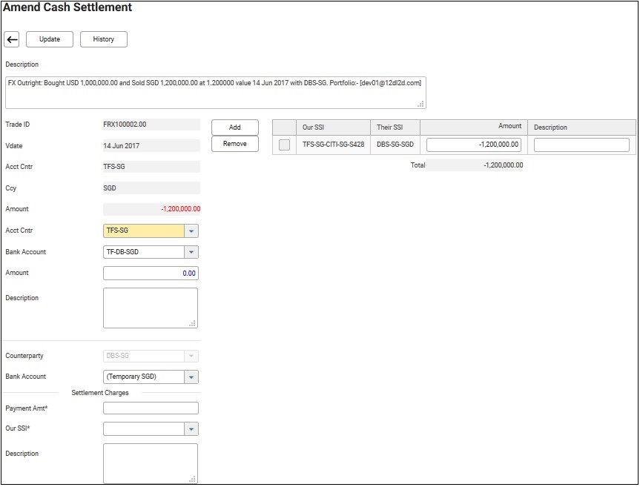Click the Description box below Amount field
This screenshot has height=487, width=640.
(x=151, y=308)
